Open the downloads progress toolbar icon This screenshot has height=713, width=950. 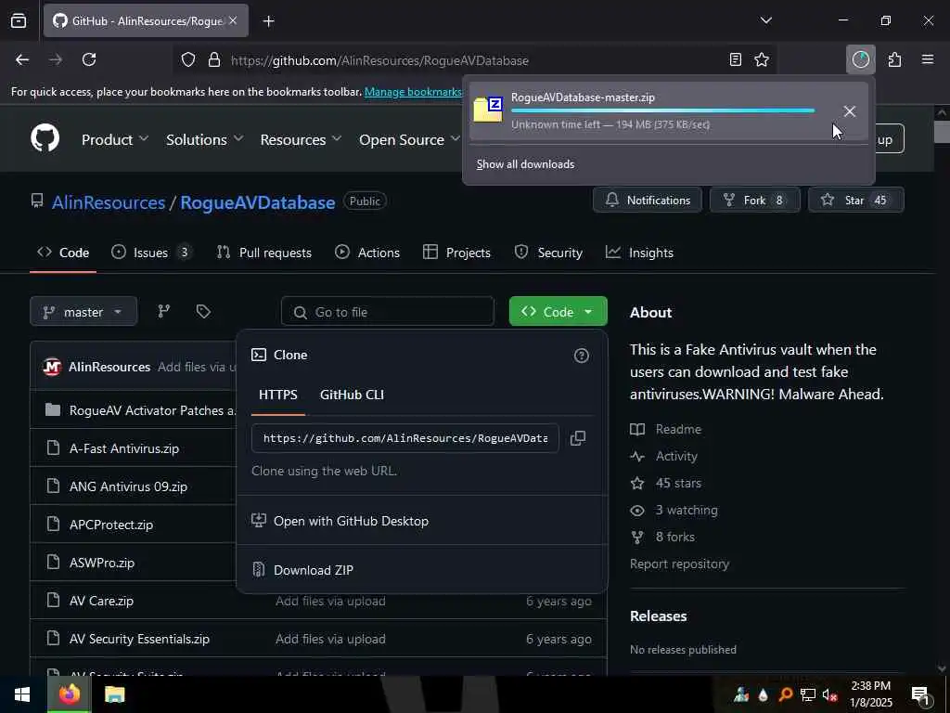point(860,59)
